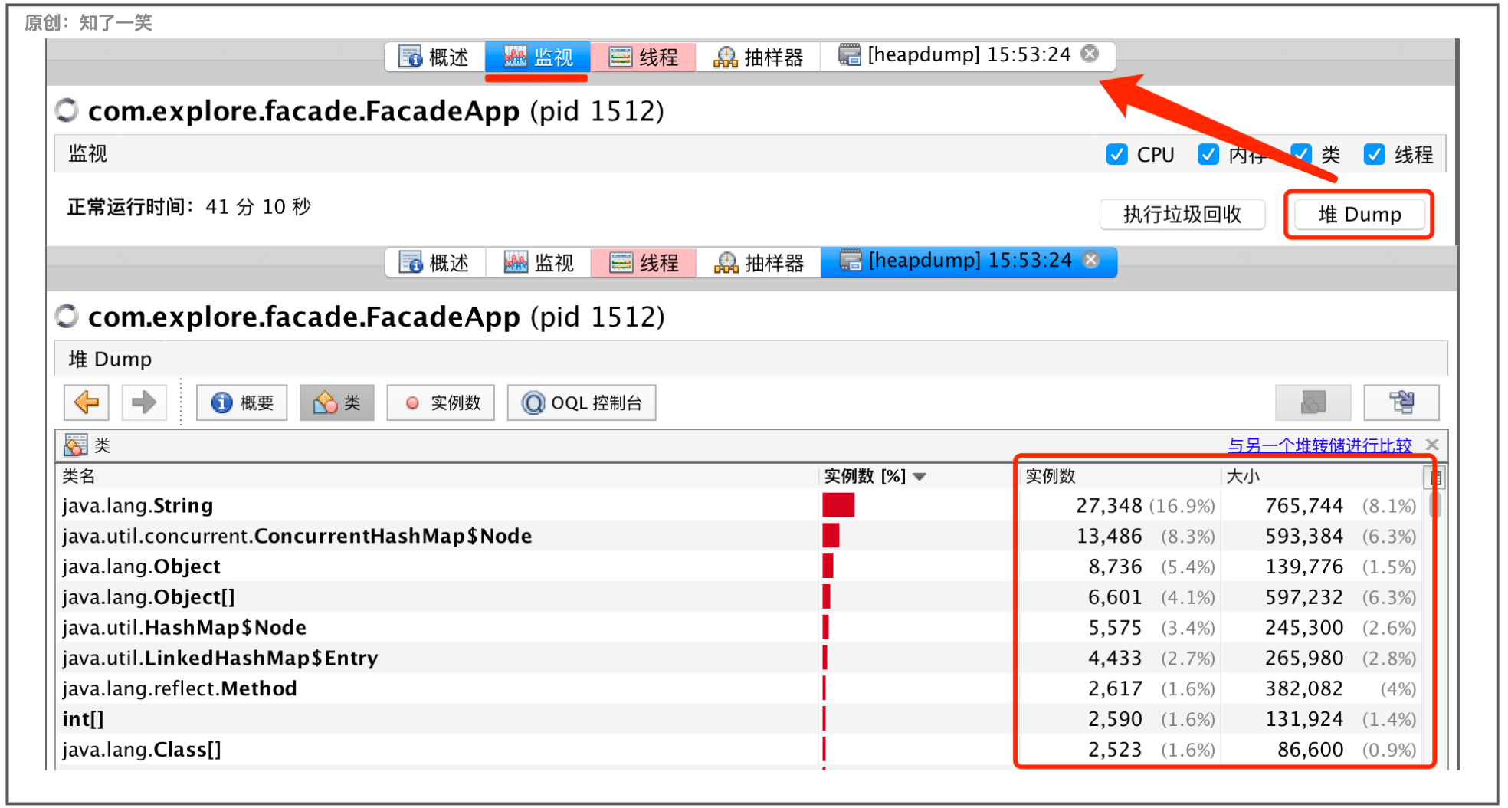Click the 概述 tab icon in the upper tab bar
Viewport: 1508px width, 808px height.
pyautogui.click(x=410, y=57)
